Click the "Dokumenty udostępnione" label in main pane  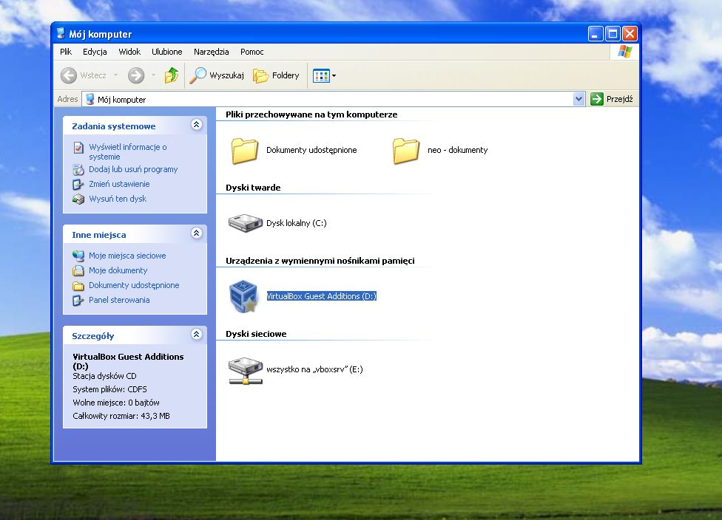click(311, 151)
